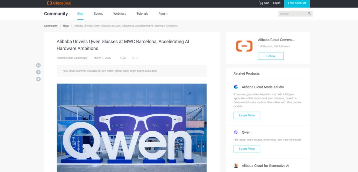Click the search magnifier icon
This screenshot has width=358, height=172.
[309, 14]
